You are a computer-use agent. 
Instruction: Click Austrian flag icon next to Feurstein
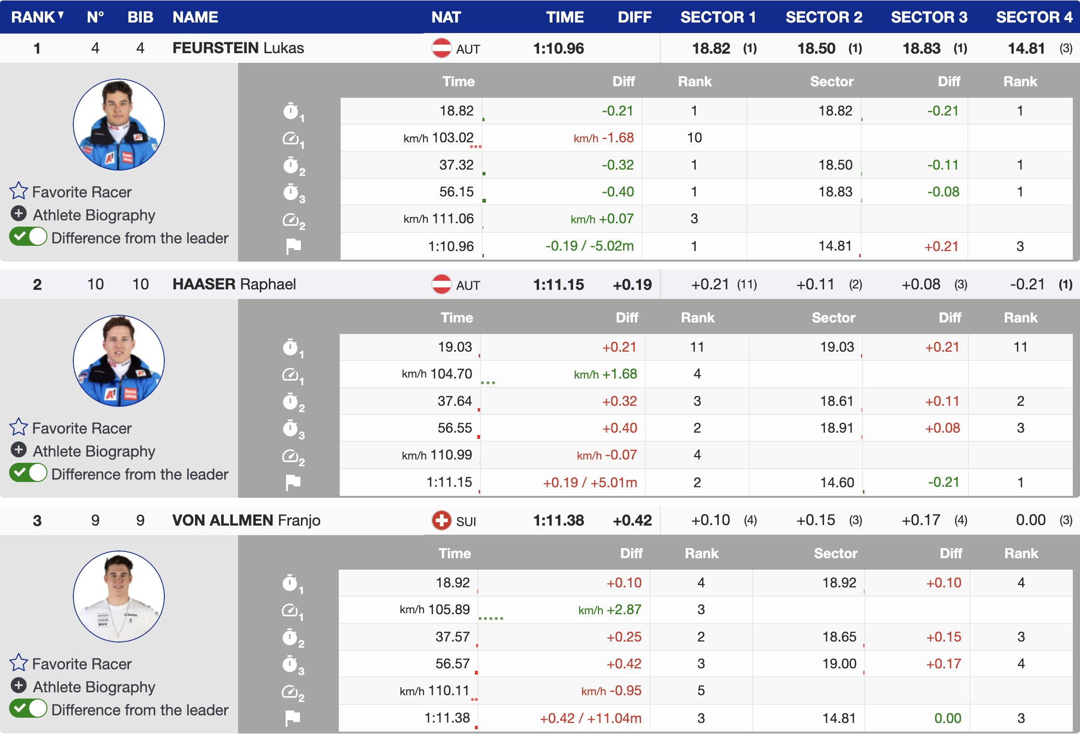coord(441,48)
